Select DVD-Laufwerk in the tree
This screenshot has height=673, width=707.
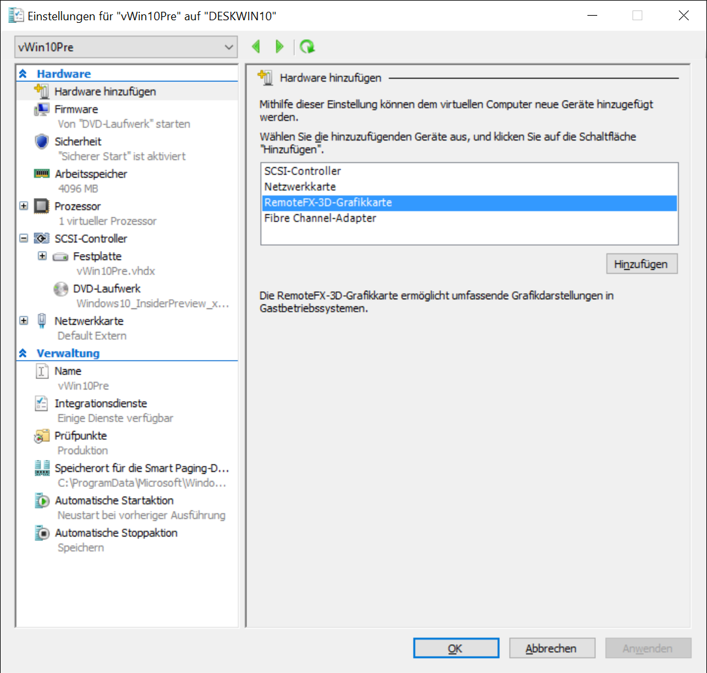click(107, 289)
